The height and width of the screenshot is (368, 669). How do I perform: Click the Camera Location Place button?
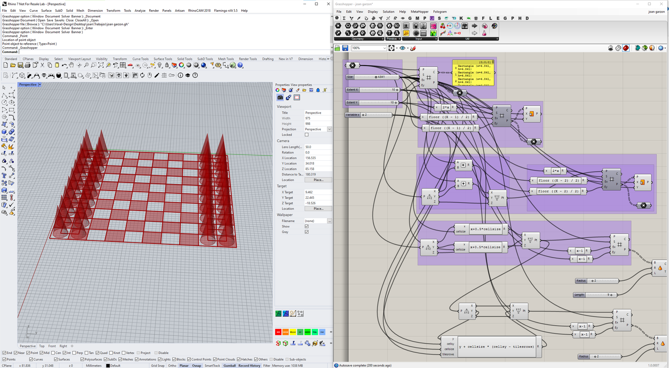(x=318, y=180)
